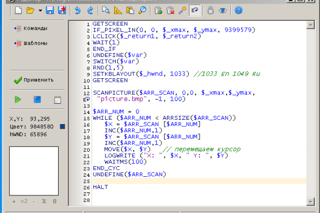Click the IF_PIXEL_IN code line
The image size is (320, 213).
174,30
